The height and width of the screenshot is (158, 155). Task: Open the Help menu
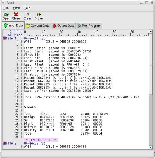[x=27, y=8]
